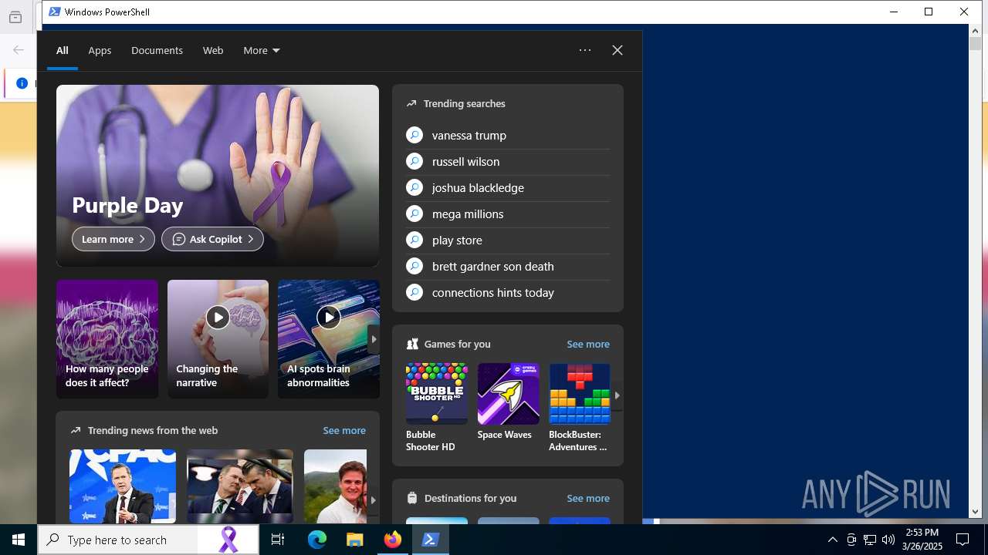Open Firefox from the taskbar

393,540
